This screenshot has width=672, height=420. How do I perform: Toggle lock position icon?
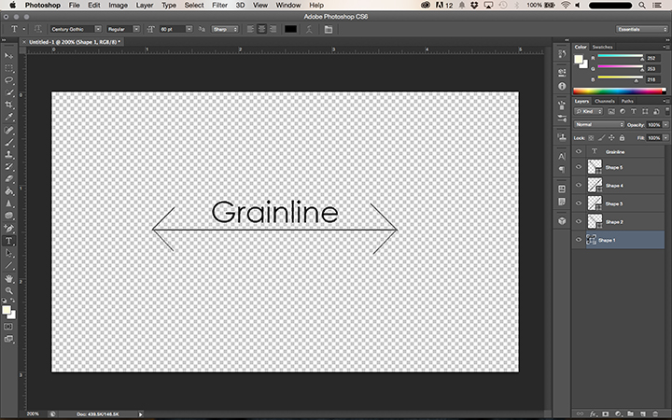click(x=611, y=138)
